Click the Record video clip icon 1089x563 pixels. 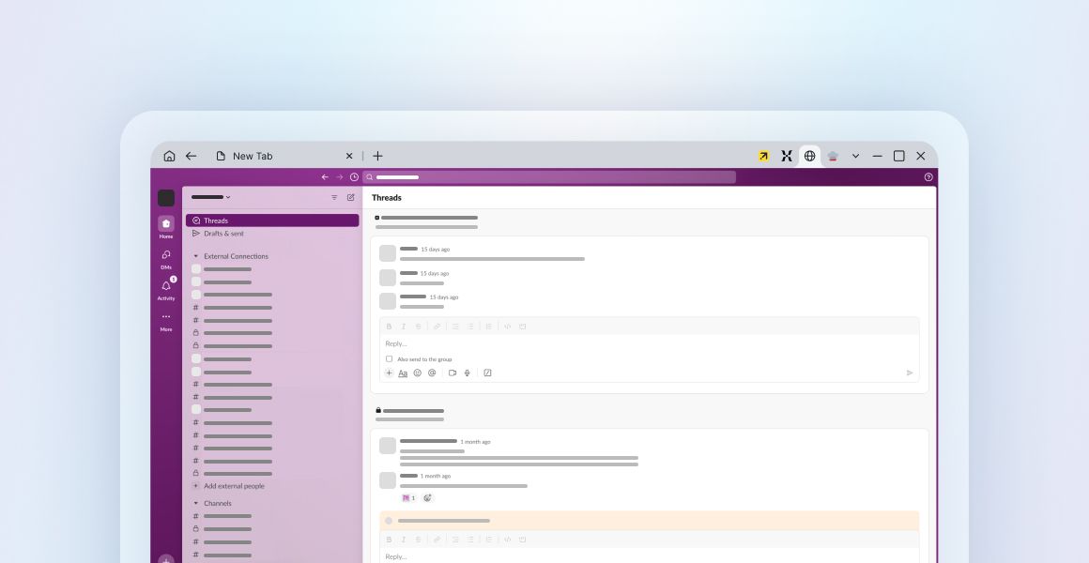[452, 373]
